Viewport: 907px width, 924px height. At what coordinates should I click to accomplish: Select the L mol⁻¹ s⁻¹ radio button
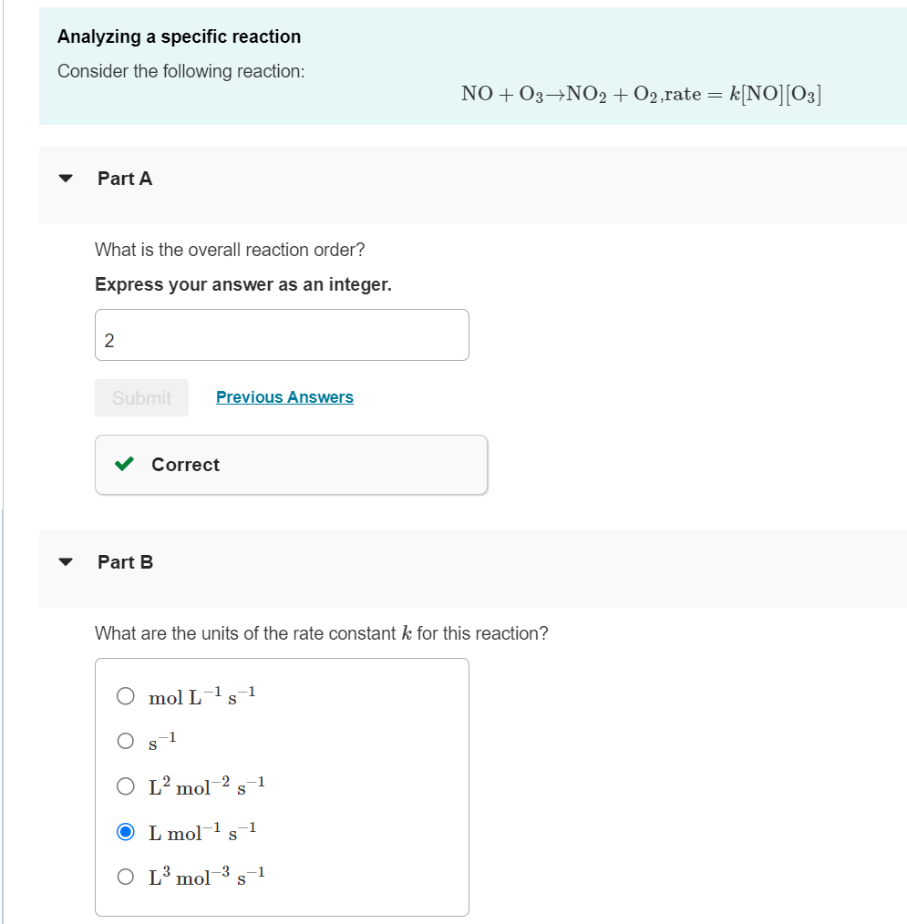[x=127, y=832]
